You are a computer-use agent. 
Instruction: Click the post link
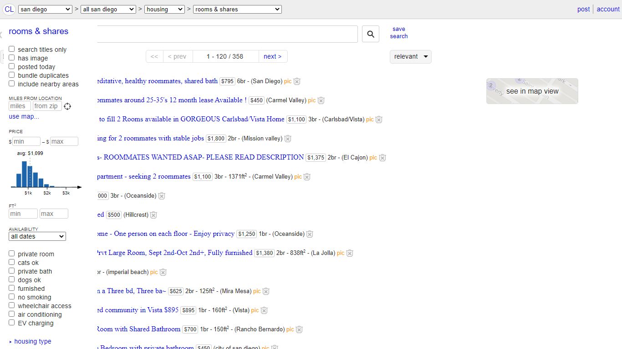tap(583, 9)
